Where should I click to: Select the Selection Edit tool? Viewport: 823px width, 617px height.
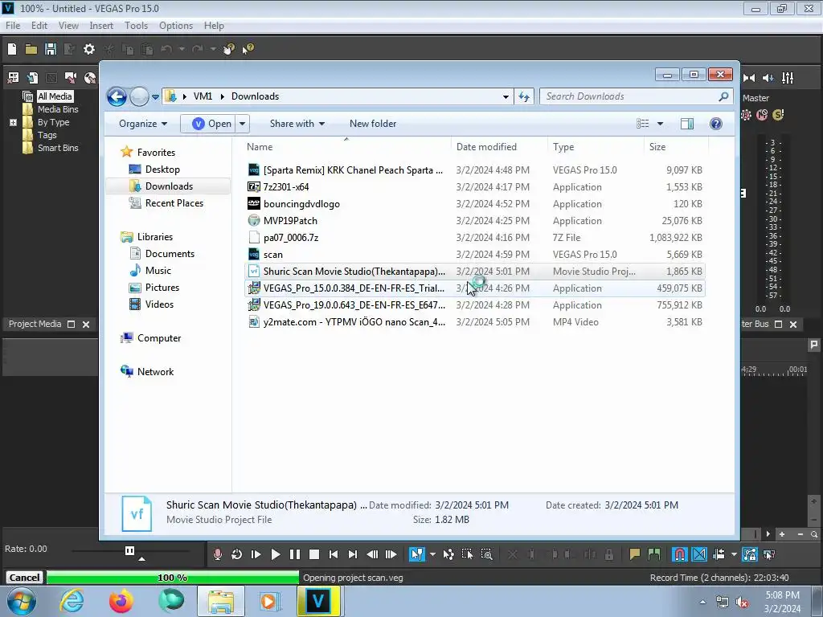pyautogui.click(x=467, y=554)
